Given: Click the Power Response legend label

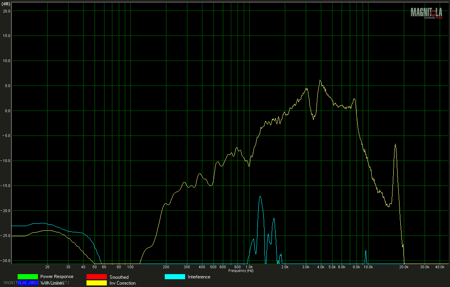Looking at the screenshot, I should point(57,277).
